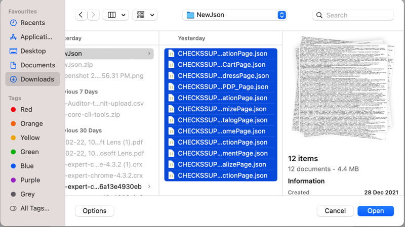405x227 pixels.
Task: Click the forward navigation arrow
Action: (x=93, y=15)
